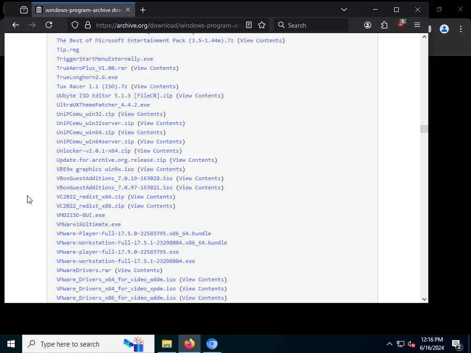View Contents of VMwareDrivers.rar
Viewport: 471px width, 353px height.
coord(138,270)
